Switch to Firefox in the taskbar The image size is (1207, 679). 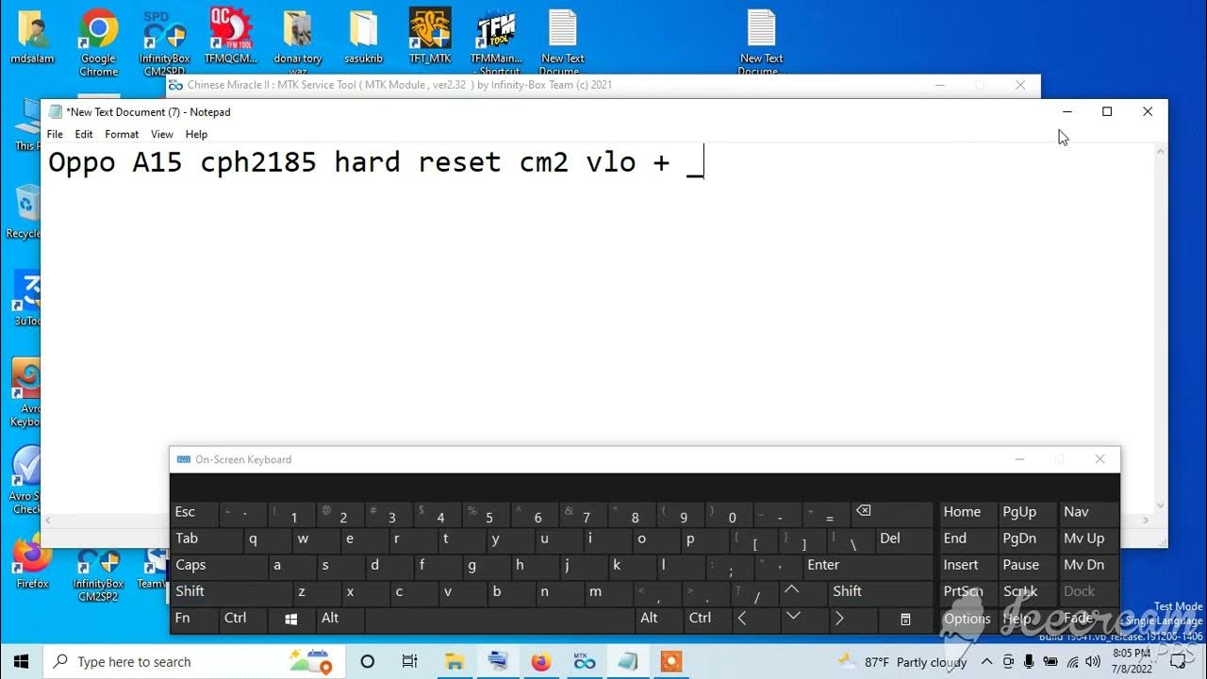[x=540, y=661]
